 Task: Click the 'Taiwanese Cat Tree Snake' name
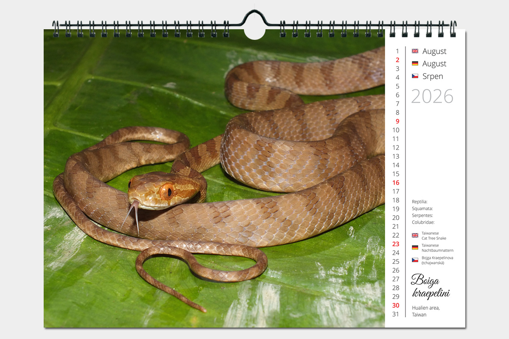(x=434, y=236)
